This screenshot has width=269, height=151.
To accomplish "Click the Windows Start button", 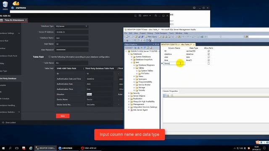I will [x=3, y=148].
